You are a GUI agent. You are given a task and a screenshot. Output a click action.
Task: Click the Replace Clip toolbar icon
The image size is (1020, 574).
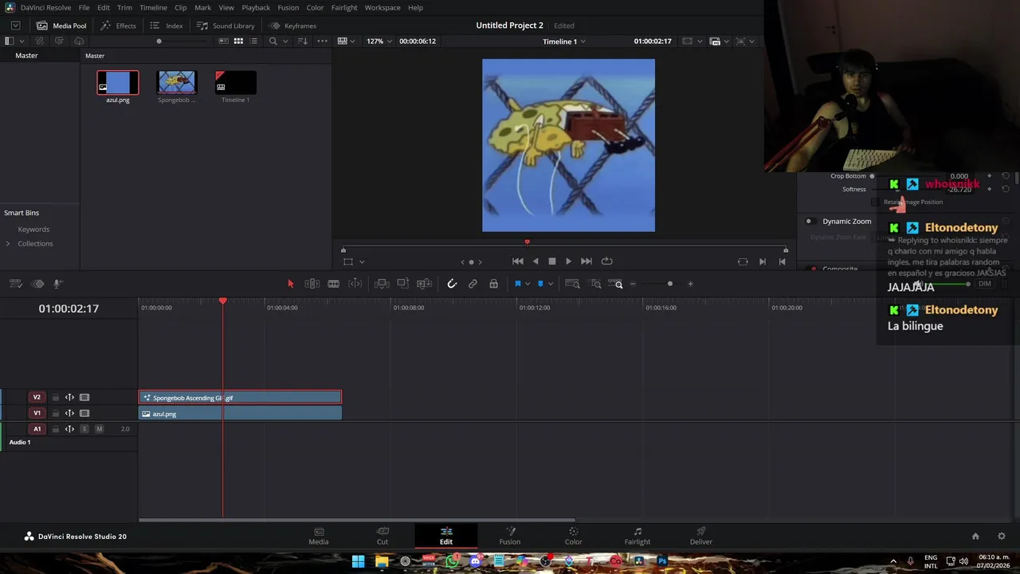click(425, 284)
